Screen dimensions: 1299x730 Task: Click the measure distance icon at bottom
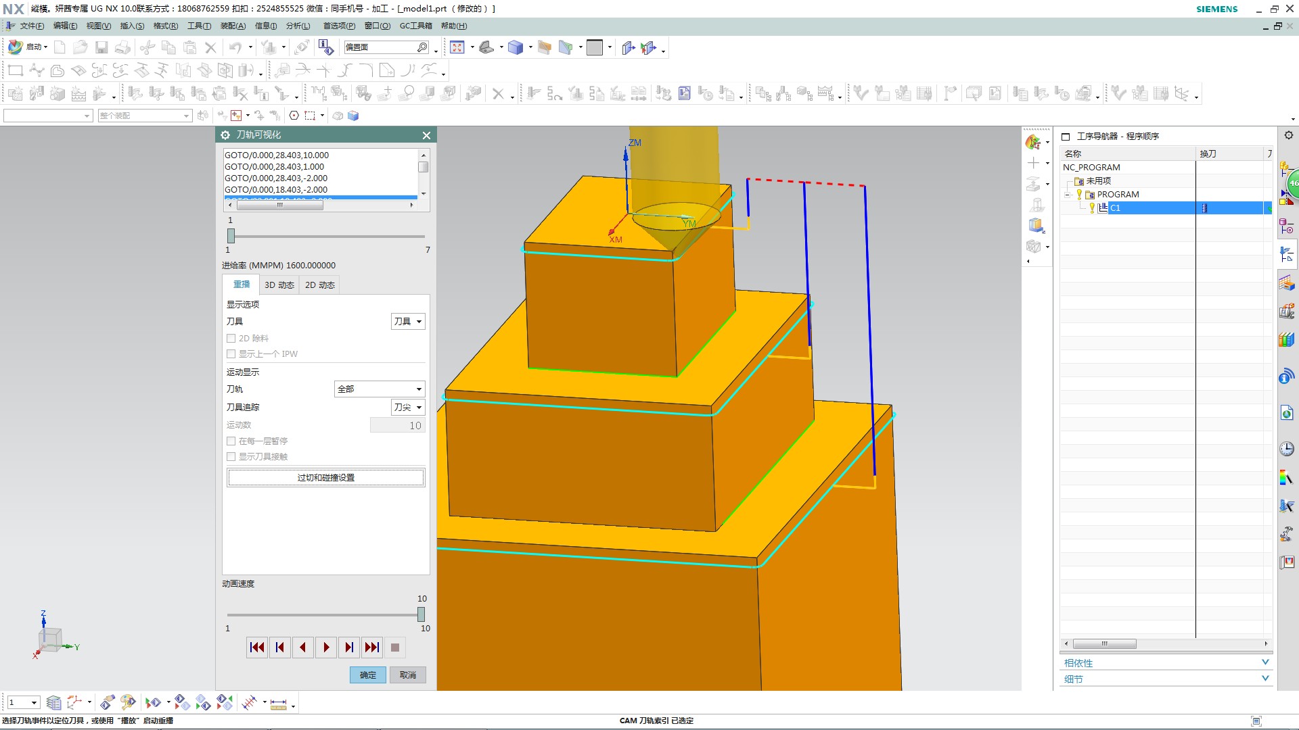pyautogui.click(x=278, y=704)
